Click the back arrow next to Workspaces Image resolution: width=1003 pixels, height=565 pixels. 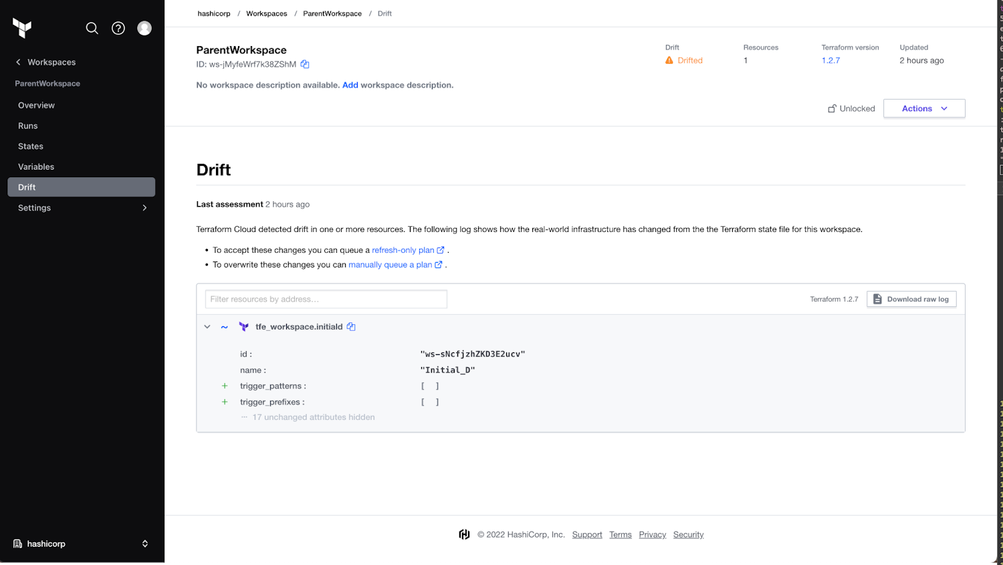click(17, 62)
